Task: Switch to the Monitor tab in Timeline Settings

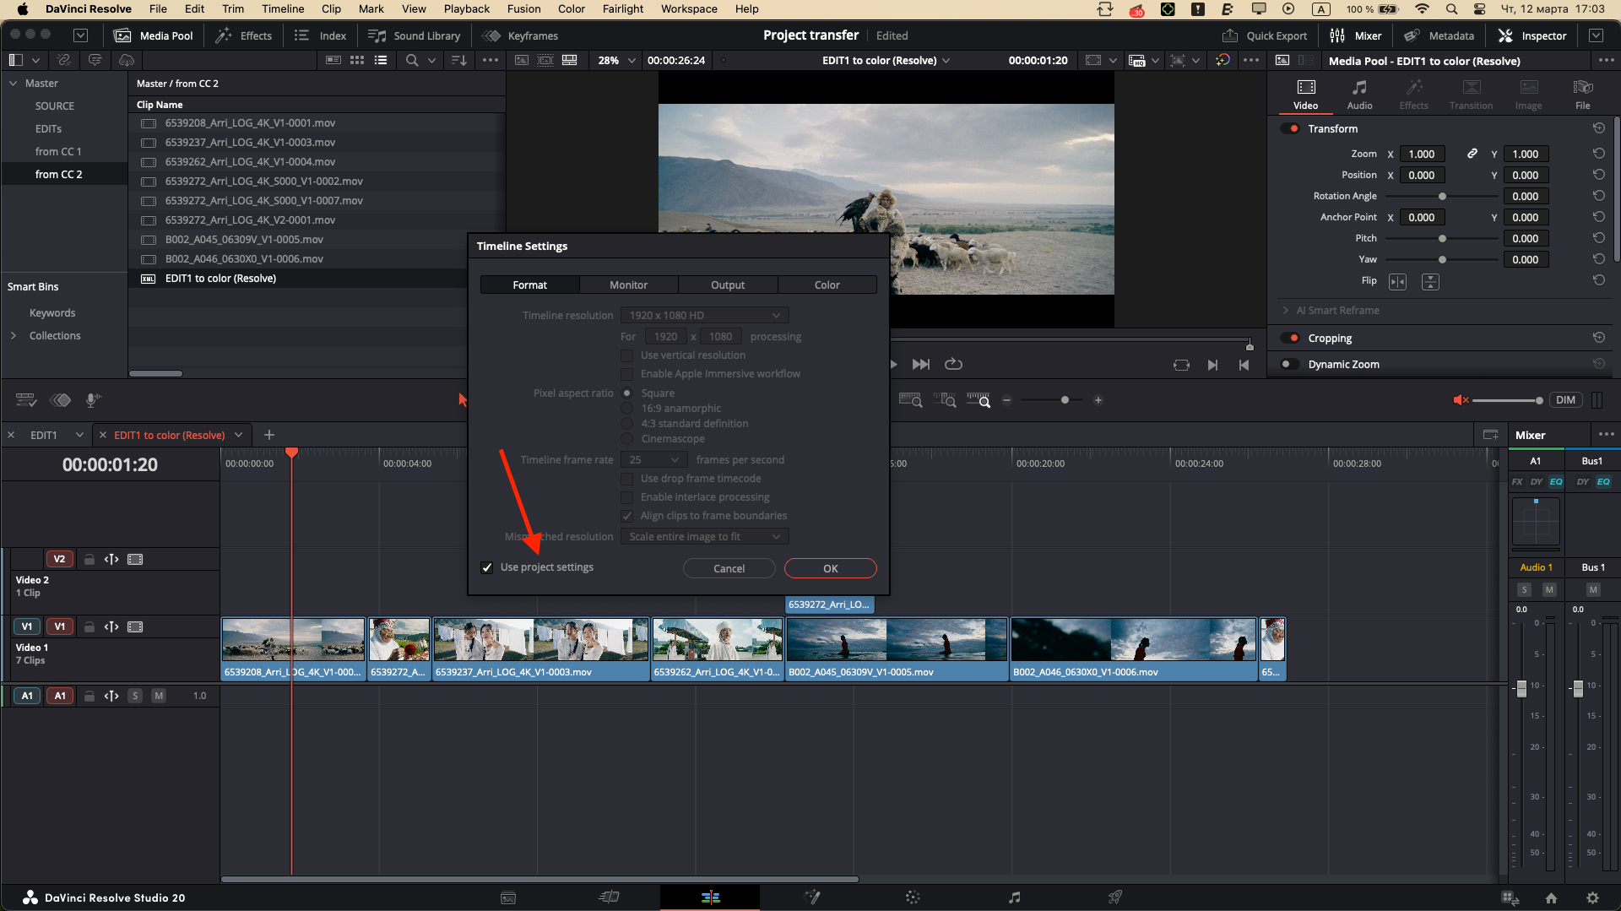Action: point(628,285)
